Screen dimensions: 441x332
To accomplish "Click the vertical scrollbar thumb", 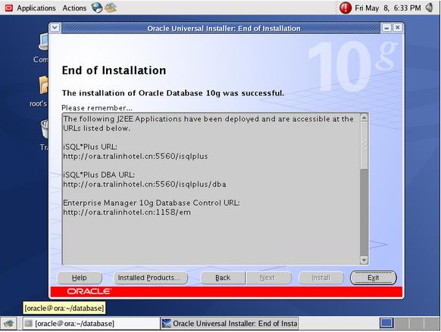I will pyautogui.click(x=364, y=145).
